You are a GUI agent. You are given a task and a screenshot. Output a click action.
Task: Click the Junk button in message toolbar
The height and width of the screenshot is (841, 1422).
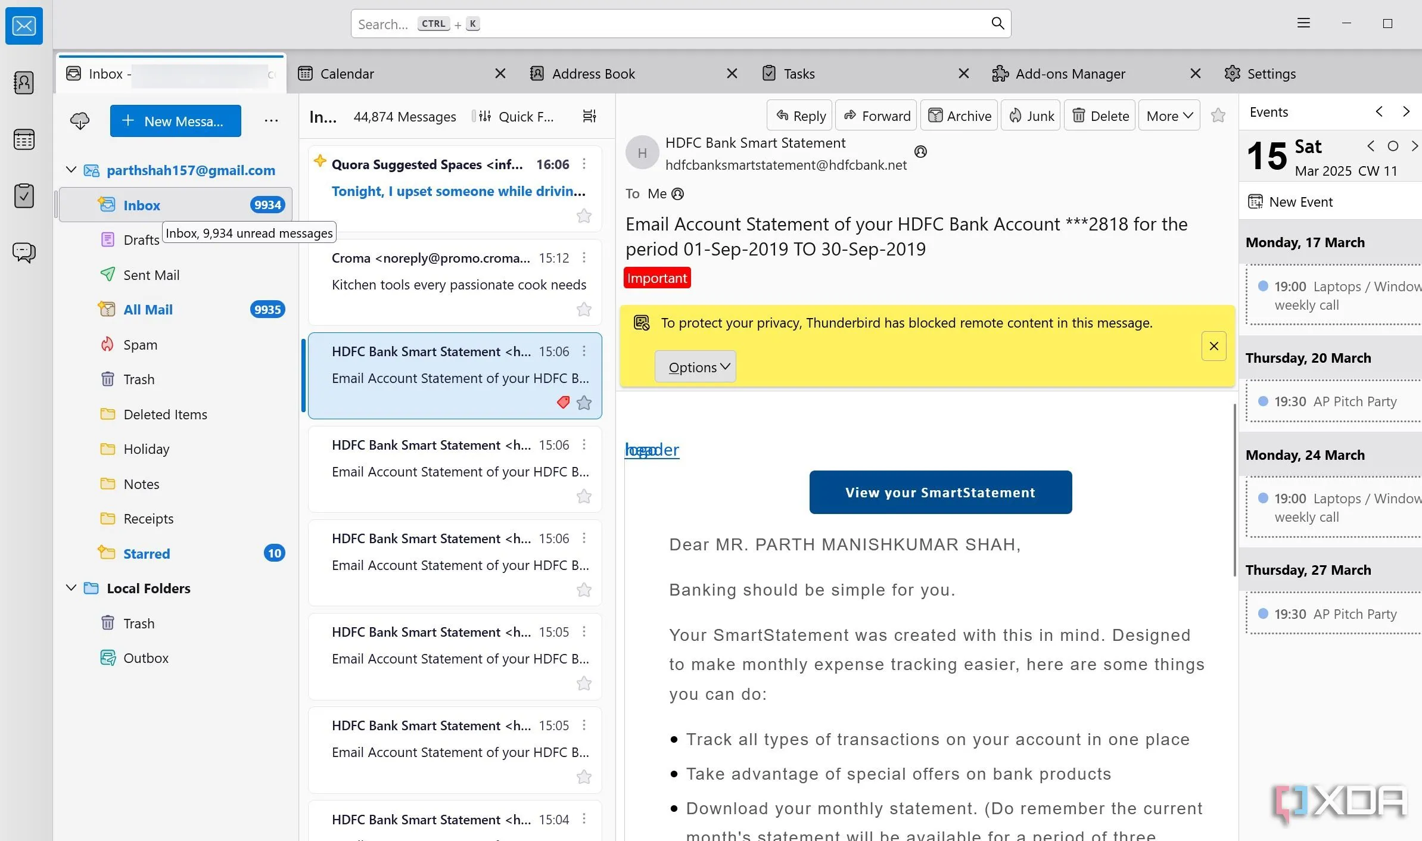(x=1031, y=116)
